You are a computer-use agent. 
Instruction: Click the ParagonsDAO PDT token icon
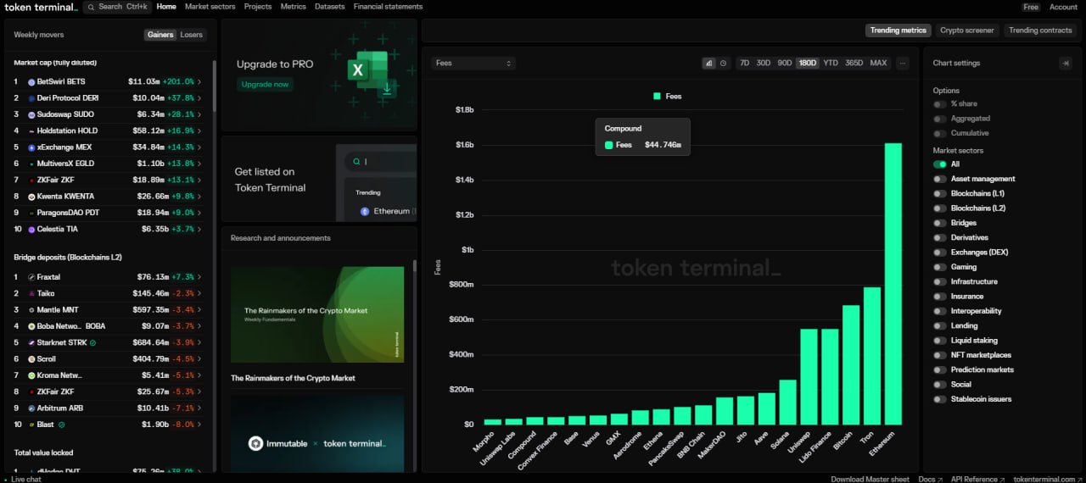coord(31,213)
